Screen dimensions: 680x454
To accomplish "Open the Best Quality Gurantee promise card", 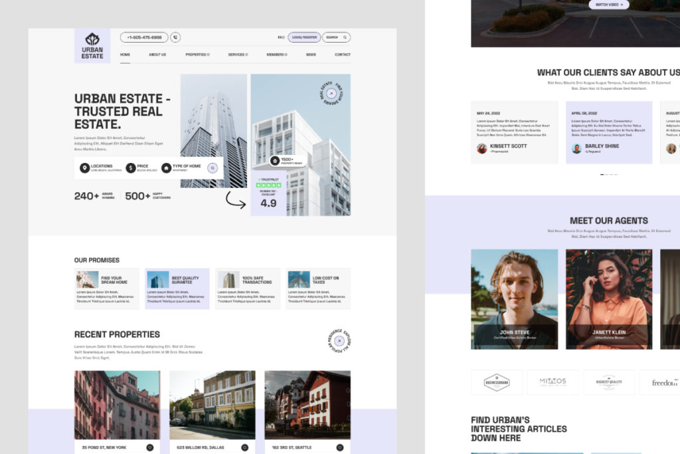I will click(177, 288).
